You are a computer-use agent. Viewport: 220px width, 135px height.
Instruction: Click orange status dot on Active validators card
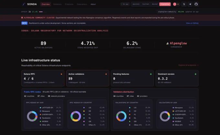pyautogui.click(x=106, y=74)
